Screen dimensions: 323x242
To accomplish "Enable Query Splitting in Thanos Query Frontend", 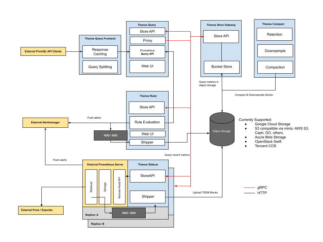I will point(100,67).
